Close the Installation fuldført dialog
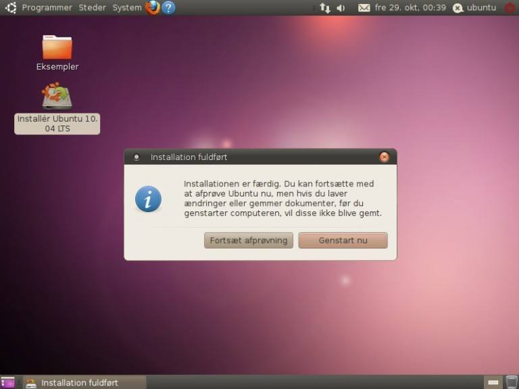 click(384, 157)
